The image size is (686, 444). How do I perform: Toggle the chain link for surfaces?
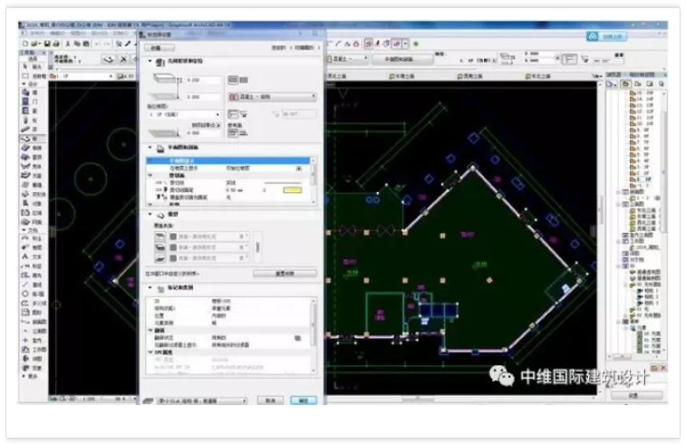[257, 247]
